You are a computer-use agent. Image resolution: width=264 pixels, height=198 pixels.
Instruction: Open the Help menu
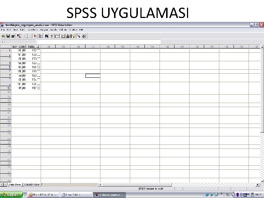click(81, 30)
